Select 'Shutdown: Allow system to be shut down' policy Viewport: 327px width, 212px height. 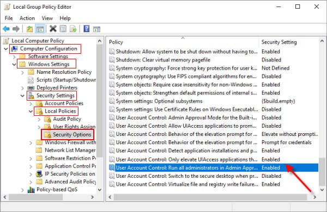coord(186,52)
